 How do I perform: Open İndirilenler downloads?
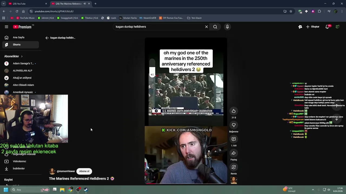(21, 168)
